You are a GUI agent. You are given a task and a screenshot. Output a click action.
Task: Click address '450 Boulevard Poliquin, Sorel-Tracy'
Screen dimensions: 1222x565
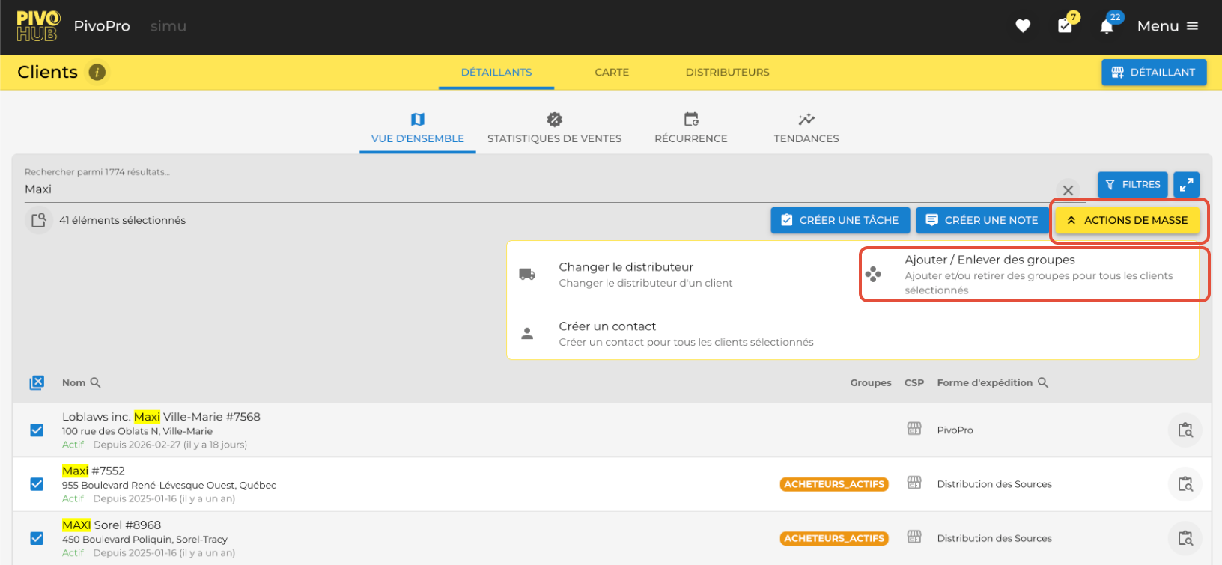point(145,539)
